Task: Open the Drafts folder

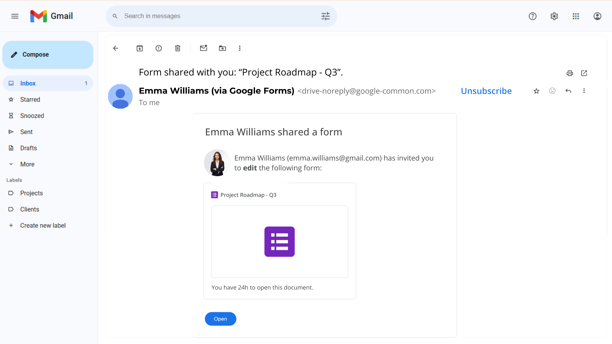Action: tap(28, 148)
